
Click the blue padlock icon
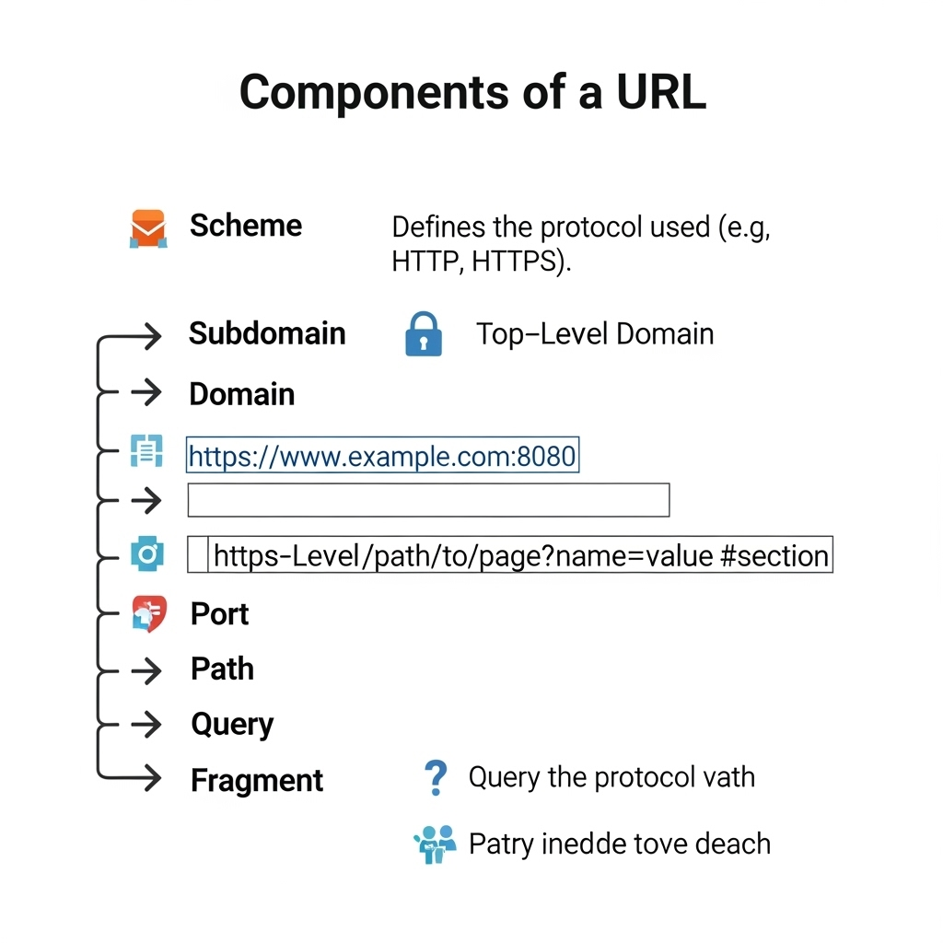[x=423, y=334]
